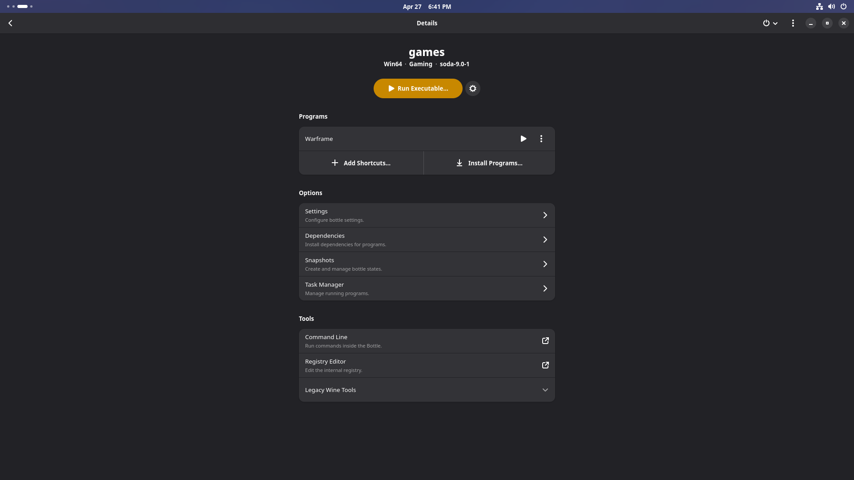The image size is (854, 480).
Task: Go back using the header arrow
Action: tap(10, 23)
